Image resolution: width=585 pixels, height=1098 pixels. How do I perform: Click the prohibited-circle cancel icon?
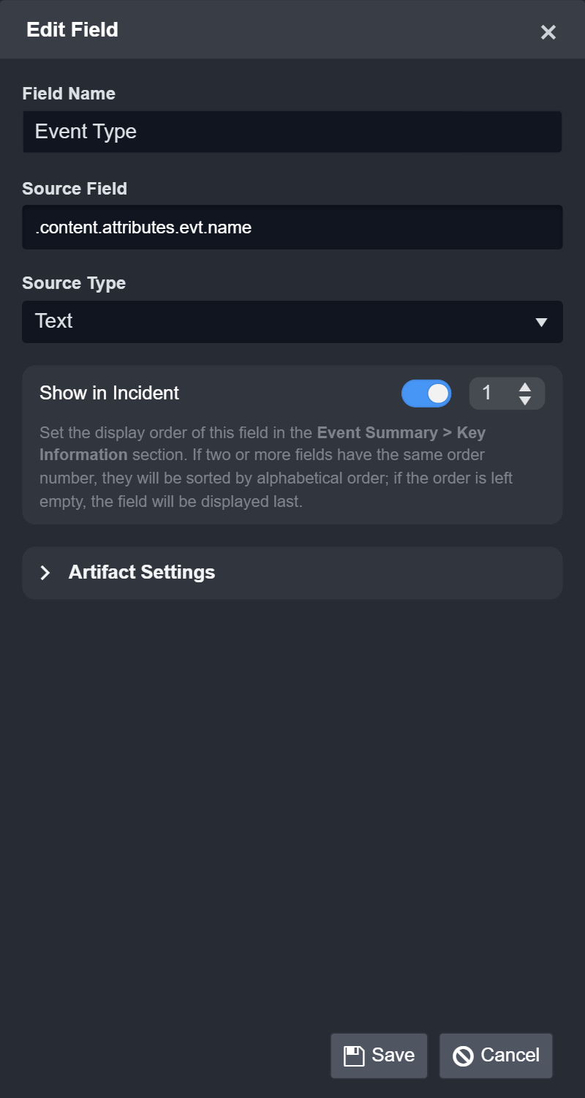tap(463, 1056)
